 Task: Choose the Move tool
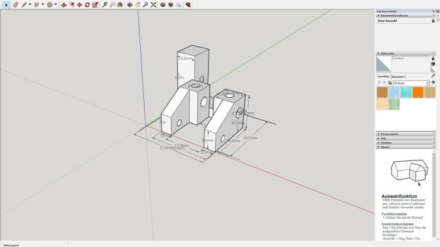79,5
